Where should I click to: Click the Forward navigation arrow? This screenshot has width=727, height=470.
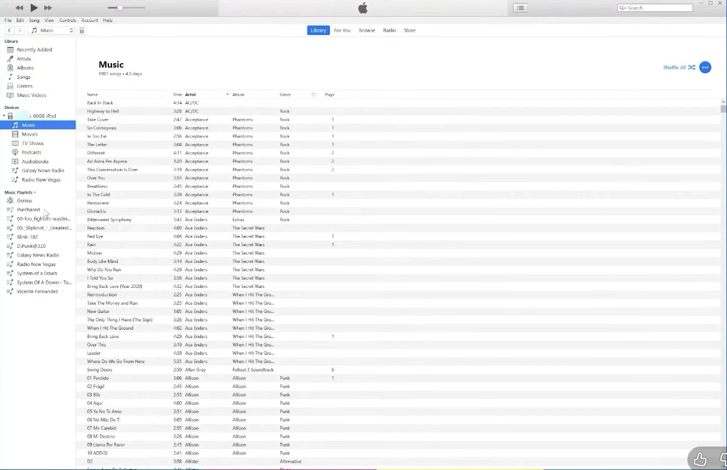click(x=20, y=30)
